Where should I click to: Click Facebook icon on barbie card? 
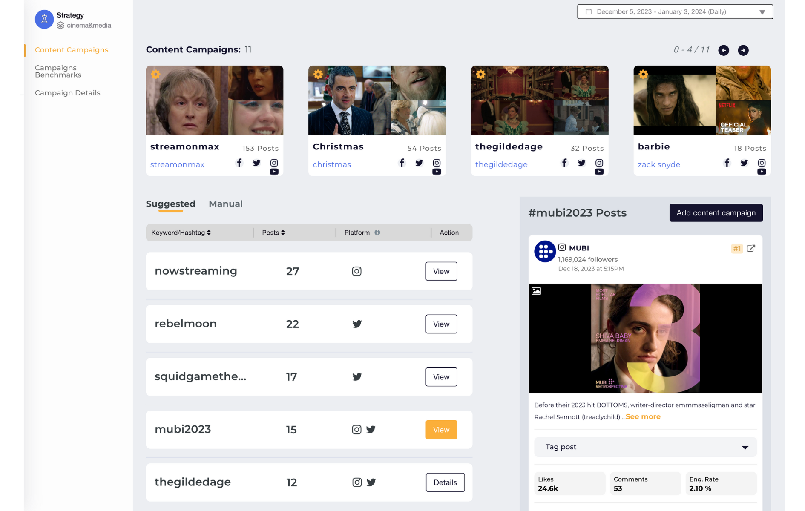[x=727, y=163]
